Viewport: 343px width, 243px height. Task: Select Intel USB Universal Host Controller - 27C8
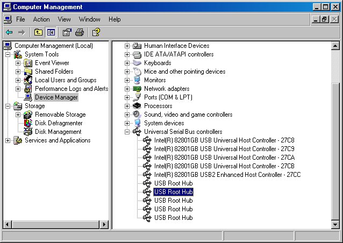pos(224,140)
